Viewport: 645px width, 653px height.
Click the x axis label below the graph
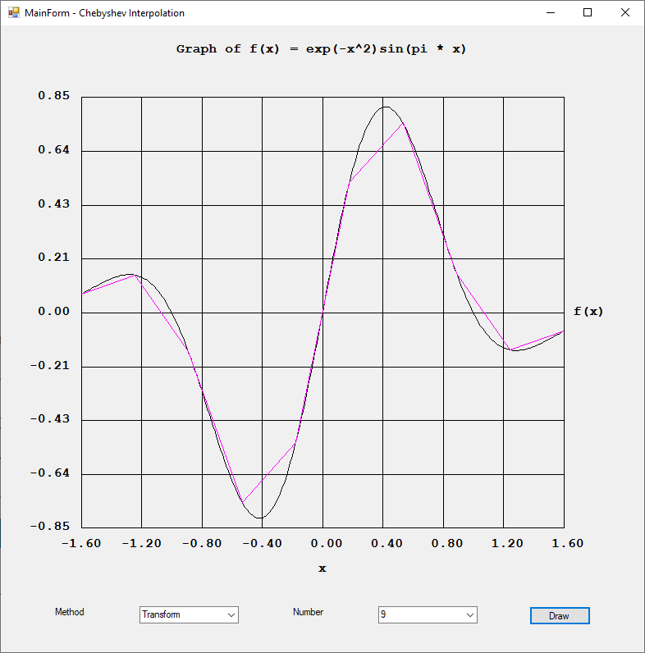pyautogui.click(x=322, y=569)
